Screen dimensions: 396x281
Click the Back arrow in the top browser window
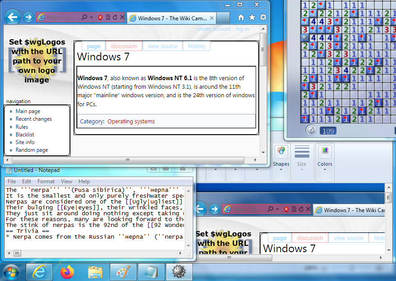13,18
